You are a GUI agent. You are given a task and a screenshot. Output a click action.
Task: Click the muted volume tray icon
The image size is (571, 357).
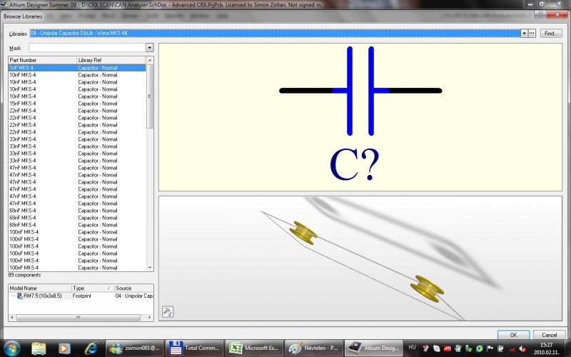coord(522,348)
